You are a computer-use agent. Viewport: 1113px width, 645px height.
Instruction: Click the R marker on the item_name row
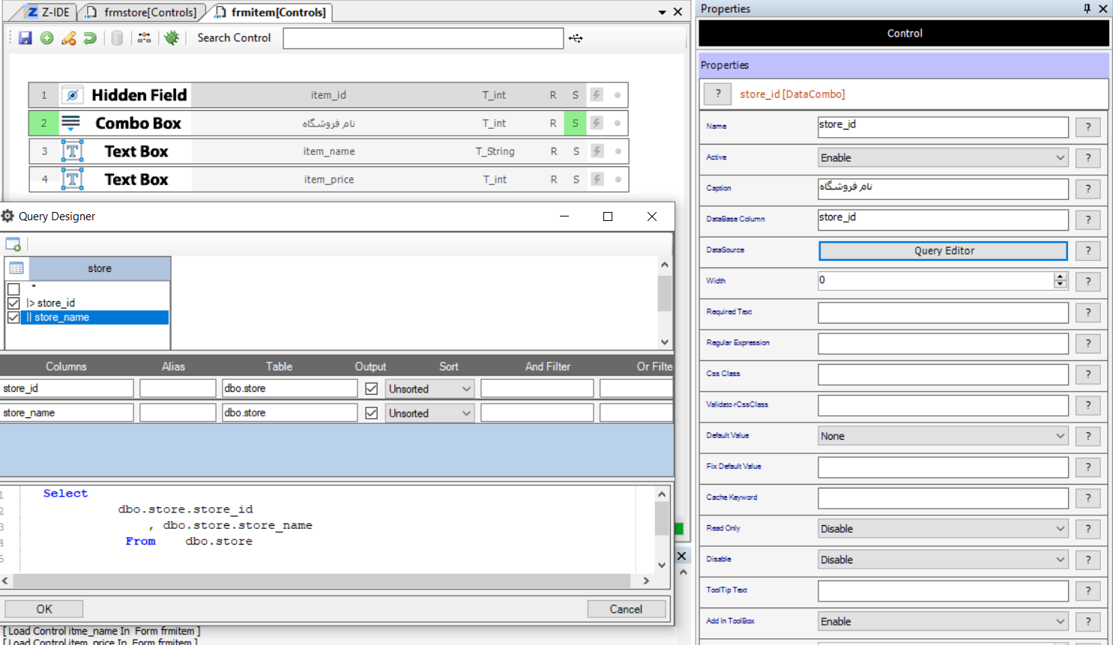click(554, 151)
